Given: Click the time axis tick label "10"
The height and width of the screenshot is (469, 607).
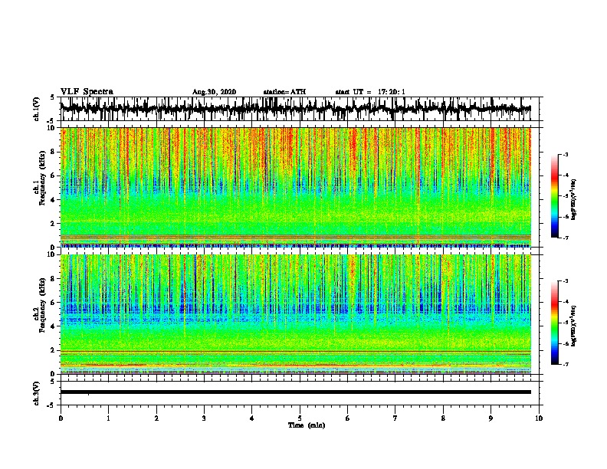Looking at the screenshot, I should [x=539, y=418].
